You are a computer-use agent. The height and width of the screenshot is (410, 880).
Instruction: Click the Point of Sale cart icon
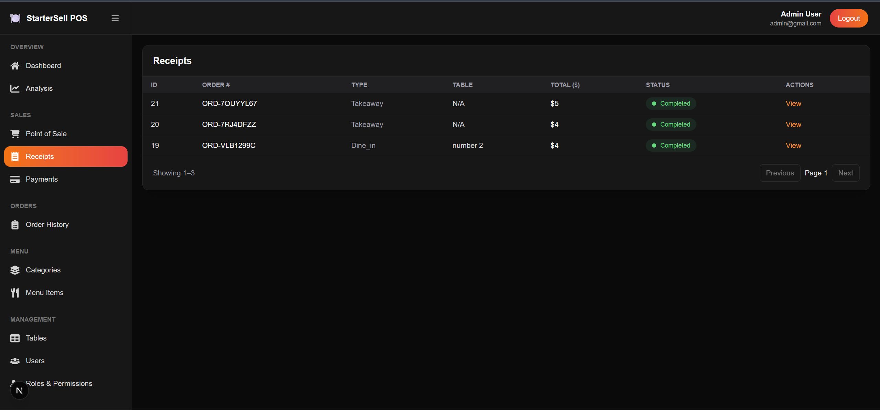(x=15, y=134)
